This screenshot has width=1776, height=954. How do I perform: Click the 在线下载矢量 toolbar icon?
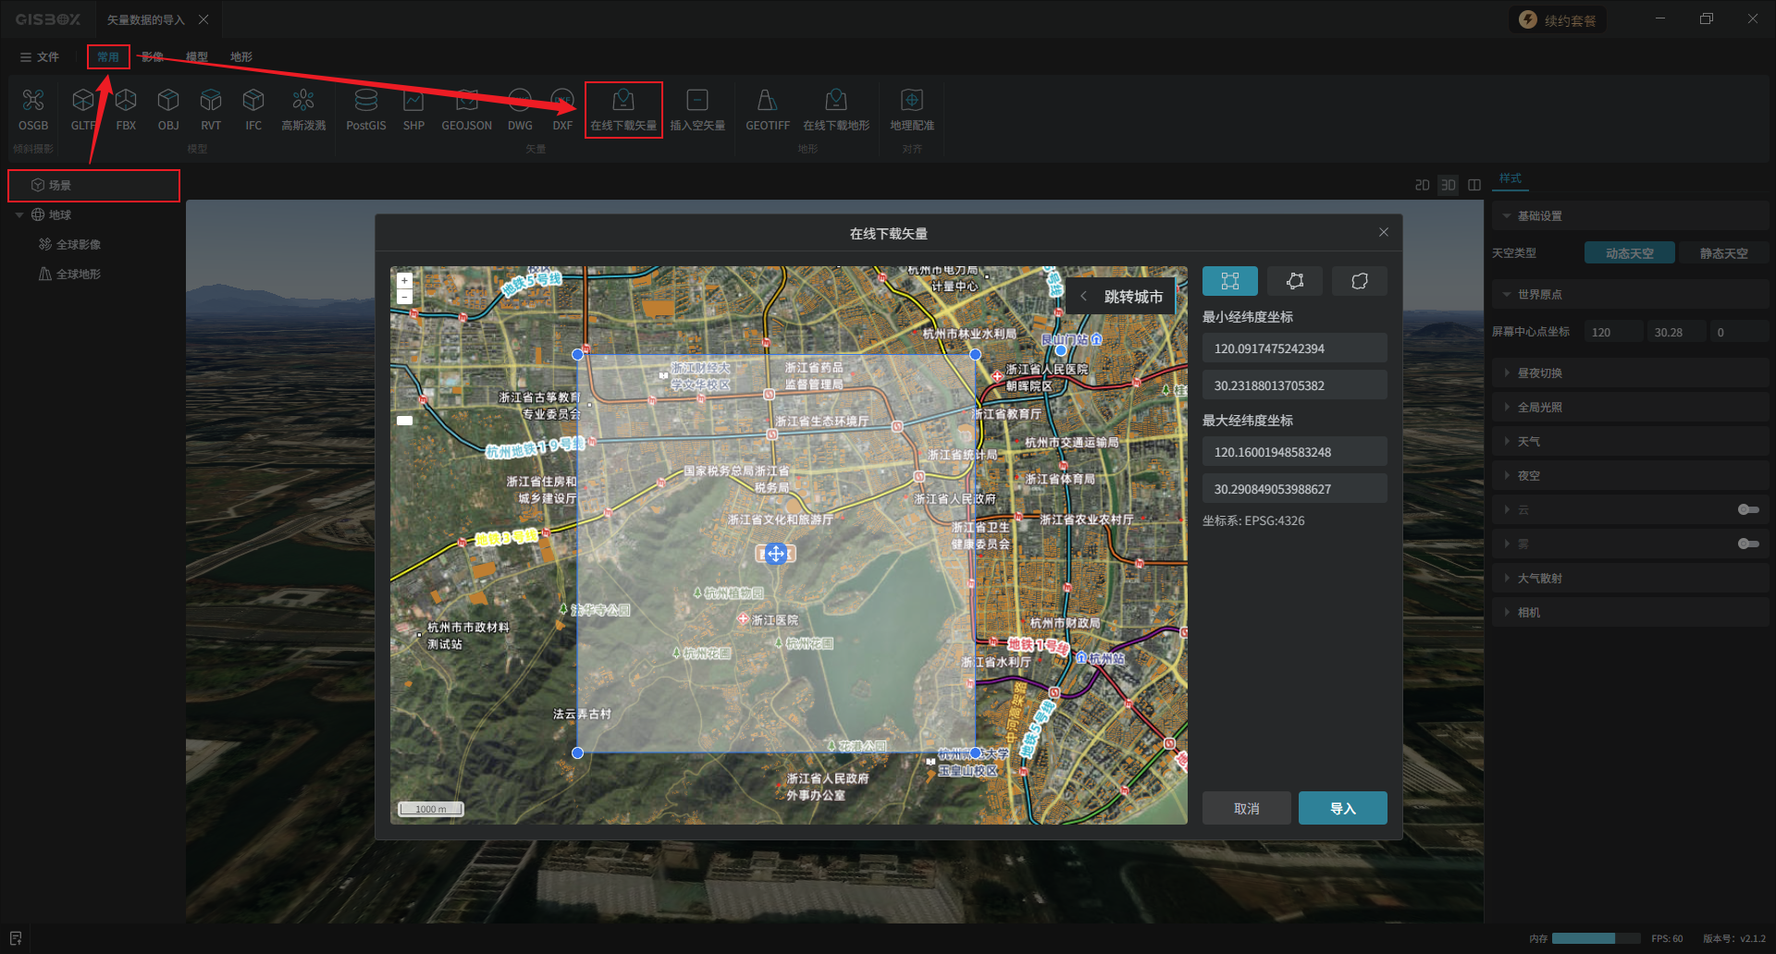(x=623, y=109)
